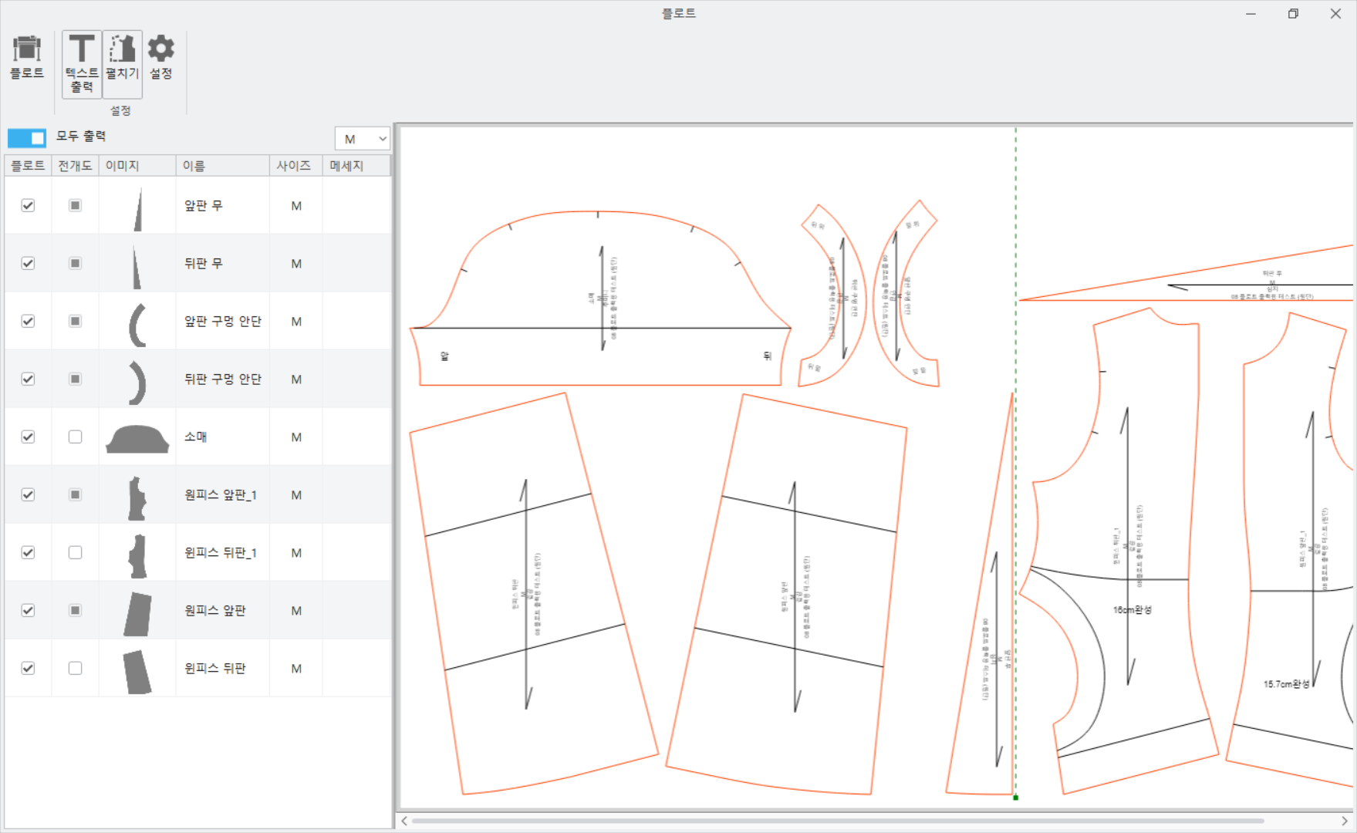The height and width of the screenshot is (833, 1357).
Task: Select the 뒤판 무 pattern thumbnail
Action: point(137,267)
